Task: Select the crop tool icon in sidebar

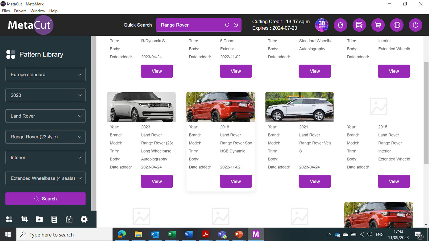Action: click(x=24, y=219)
